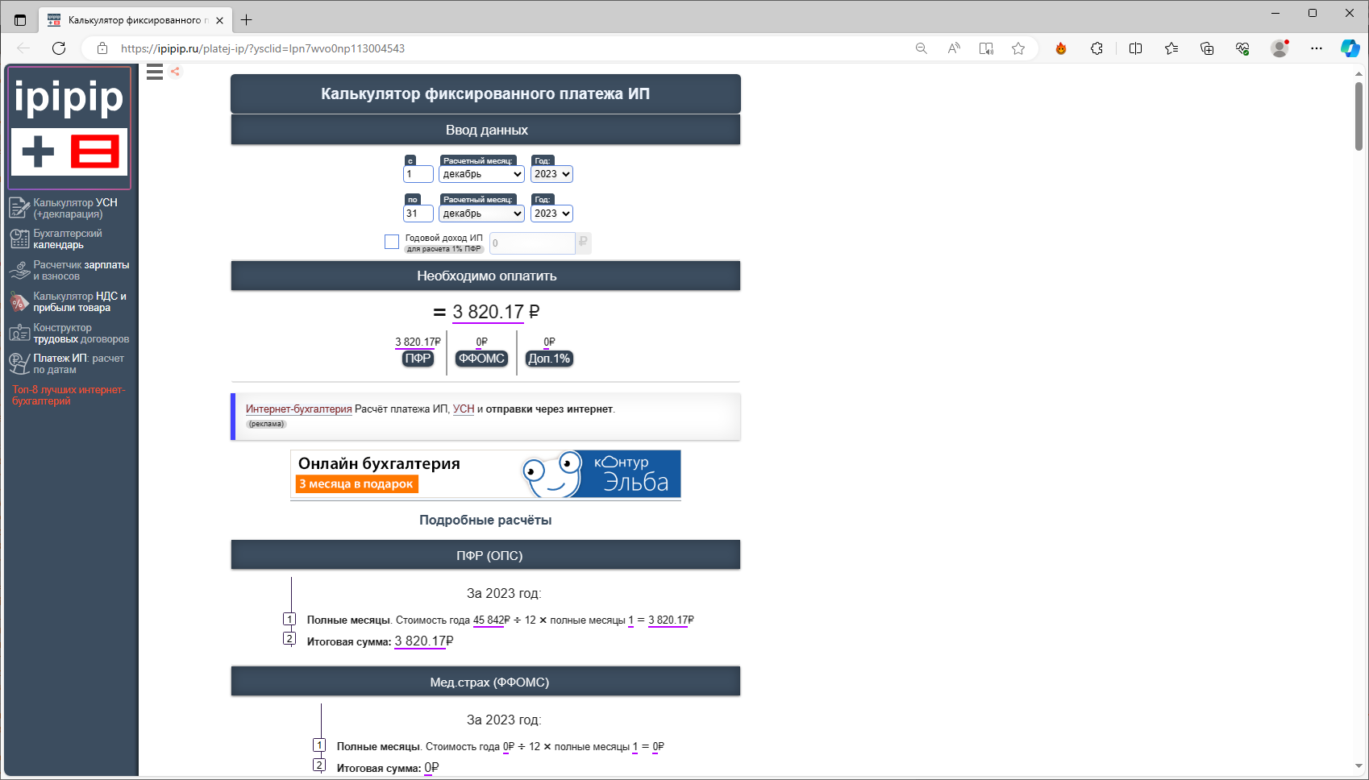Open Copilot sidebar icon
The image size is (1369, 780).
(x=1350, y=48)
